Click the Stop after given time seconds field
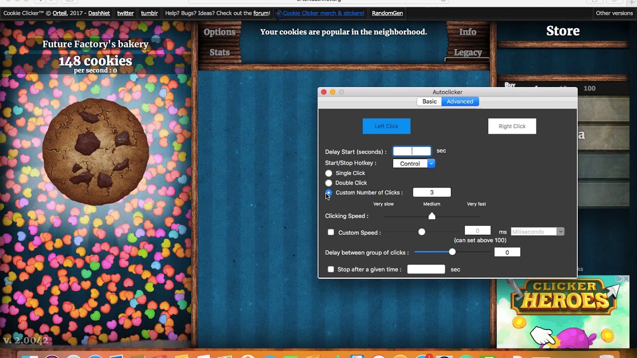The image size is (637, 358). [426, 269]
